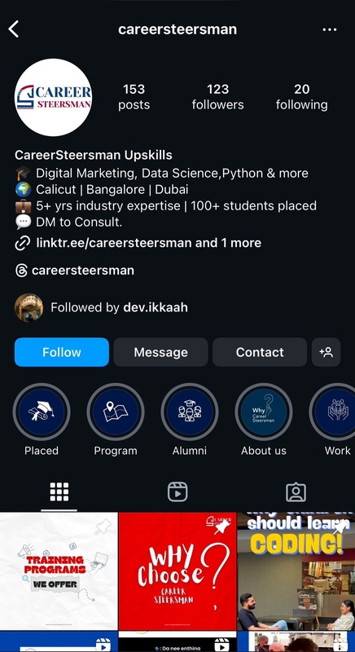The image size is (355, 652).
Task: Open the red Why Choose post
Action: click(177, 571)
